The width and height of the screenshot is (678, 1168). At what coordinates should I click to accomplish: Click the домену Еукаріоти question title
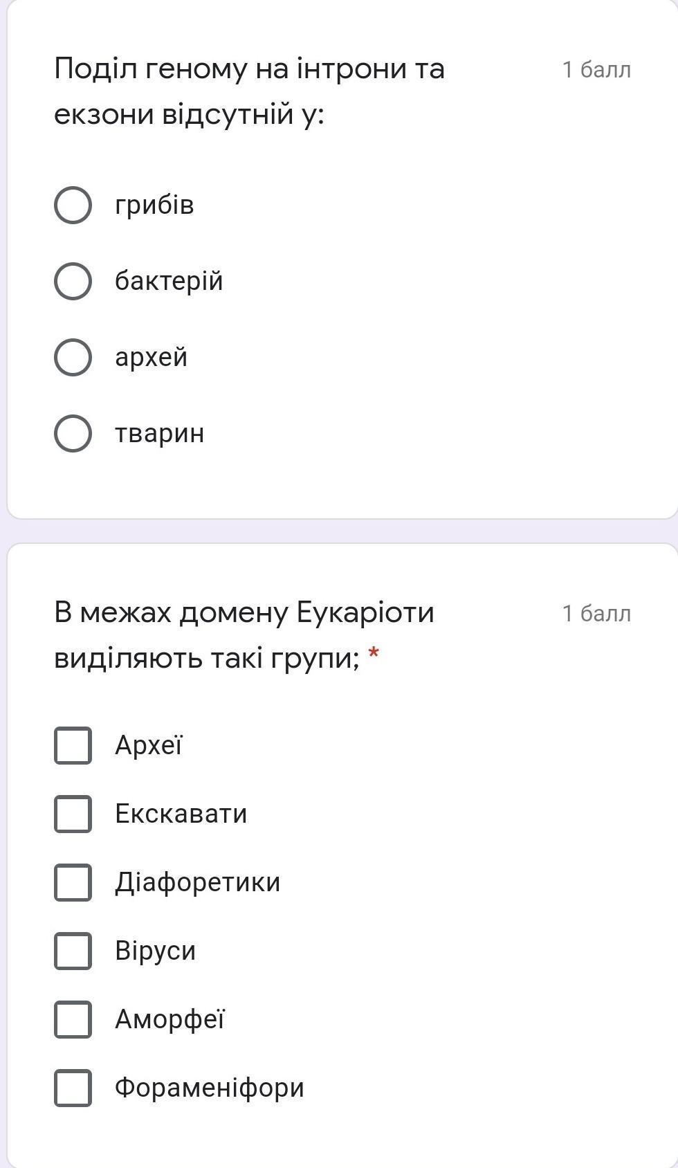pos(244,635)
